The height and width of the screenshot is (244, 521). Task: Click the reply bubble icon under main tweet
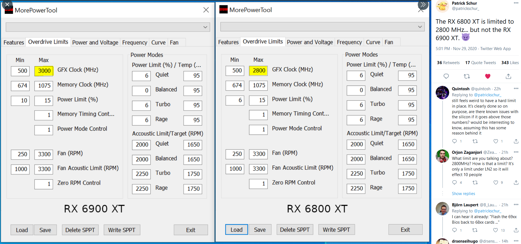[446, 76]
